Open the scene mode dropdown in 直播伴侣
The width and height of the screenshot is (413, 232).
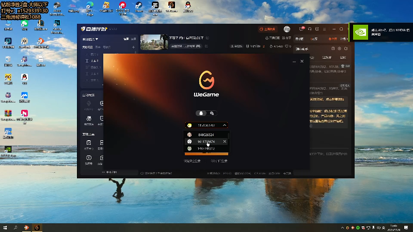[90, 39]
